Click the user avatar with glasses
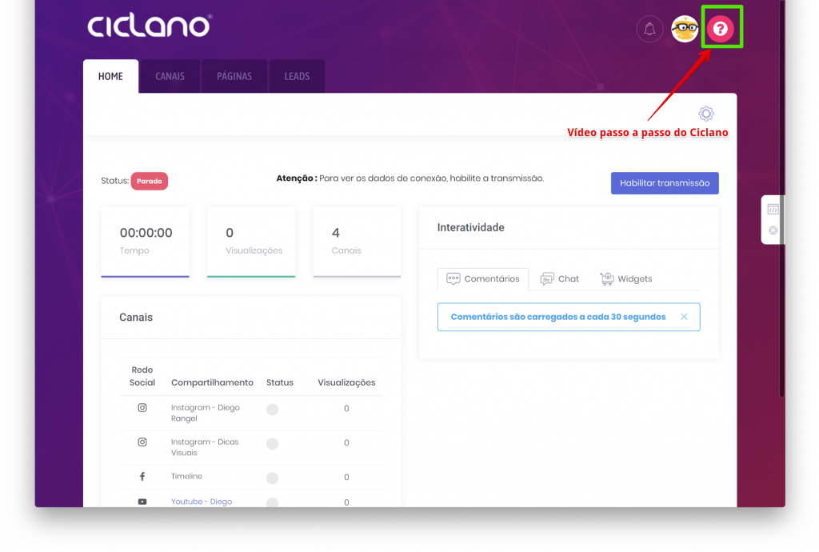The width and height of the screenshot is (819, 552). click(x=685, y=29)
